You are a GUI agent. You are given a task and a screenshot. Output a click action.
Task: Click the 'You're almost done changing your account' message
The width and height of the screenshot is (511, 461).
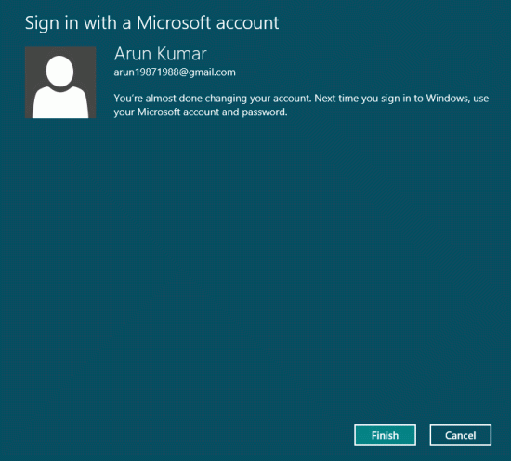point(301,105)
